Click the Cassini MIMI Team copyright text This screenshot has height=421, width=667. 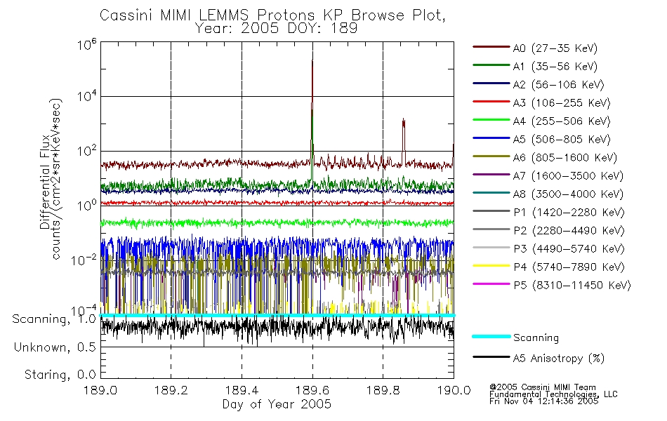[543, 387]
